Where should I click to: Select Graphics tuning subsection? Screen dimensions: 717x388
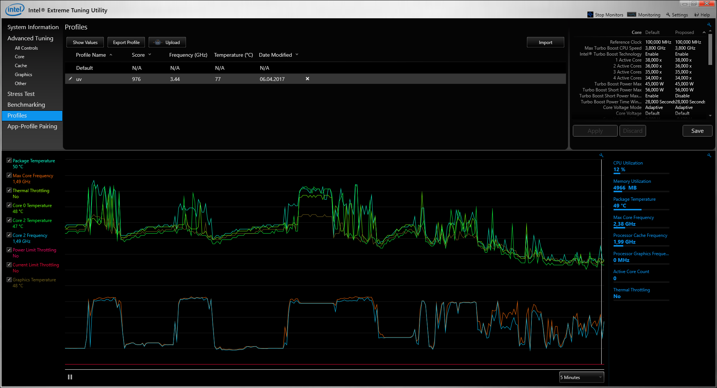tap(24, 75)
